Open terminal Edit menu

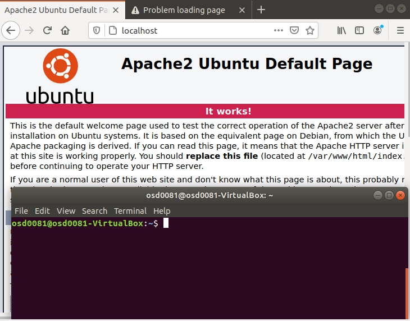[x=42, y=211]
